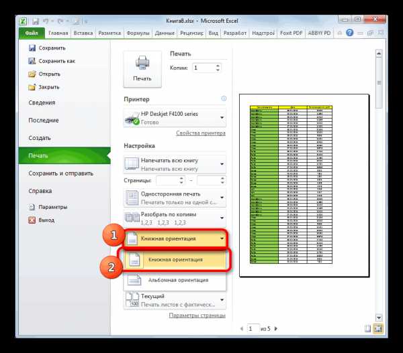This screenshot has height=353, width=403.
Task: Select Книжная ориентация option in the list
Action: click(x=175, y=260)
